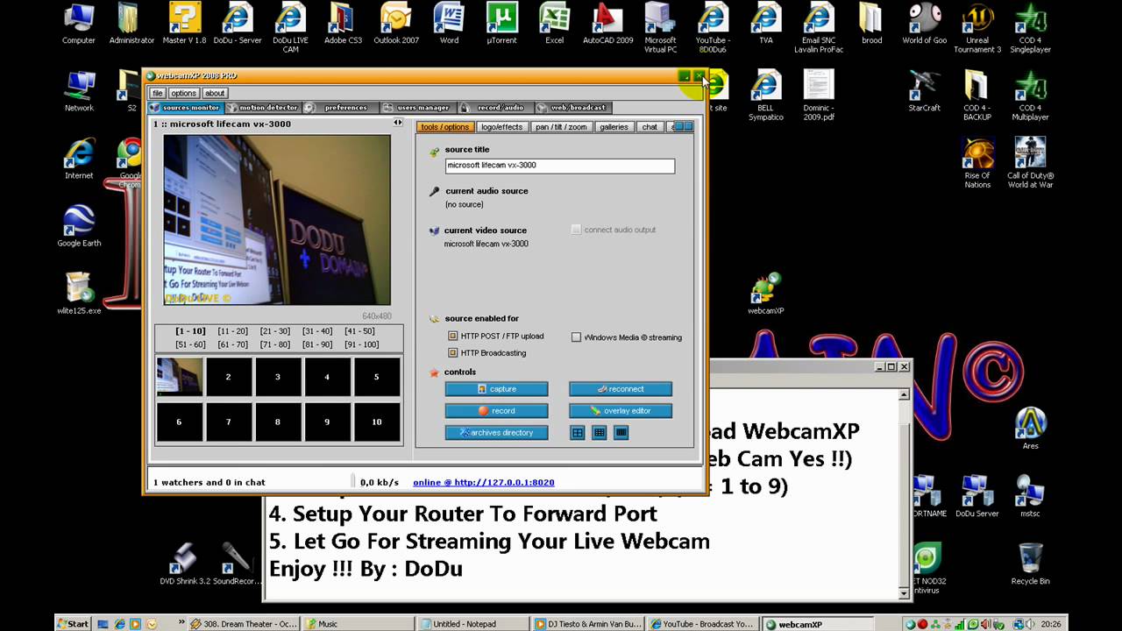Open the preferences tab
This screenshot has height=631, width=1122.
[x=340, y=108]
